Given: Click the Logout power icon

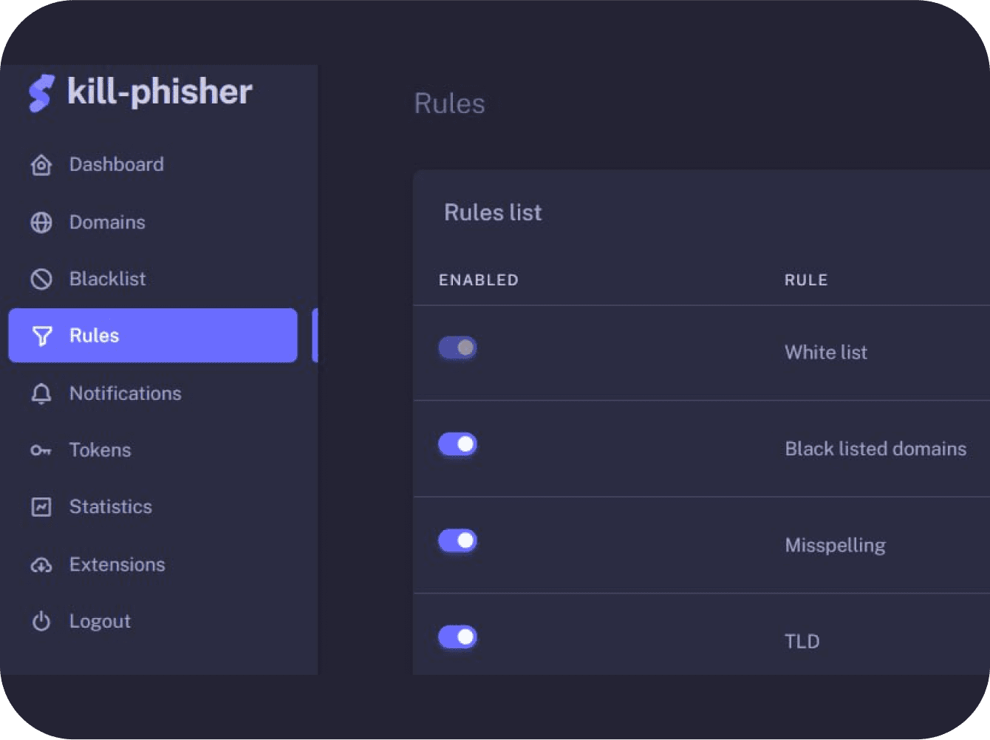Looking at the screenshot, I should pyautogui.click(x=41, y=622).
